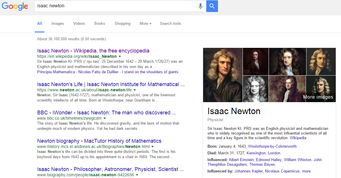Open the Wikipedia link in knowledge panel

click(298, 138)
